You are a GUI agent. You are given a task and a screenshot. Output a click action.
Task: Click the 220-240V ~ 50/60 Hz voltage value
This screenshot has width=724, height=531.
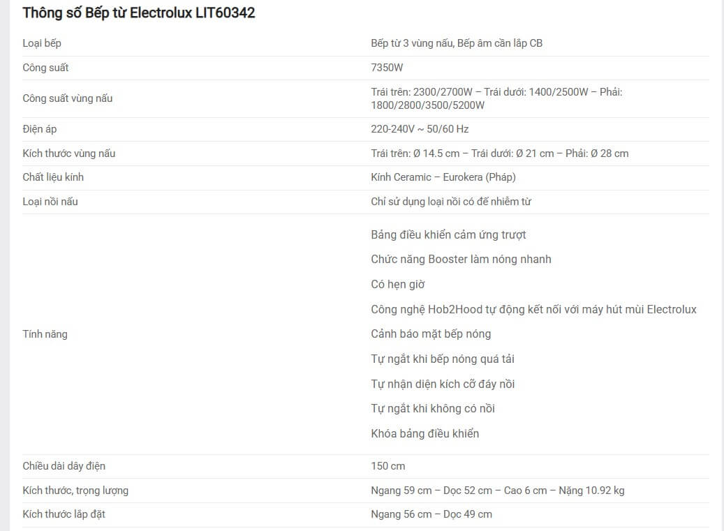pos(420,129)
